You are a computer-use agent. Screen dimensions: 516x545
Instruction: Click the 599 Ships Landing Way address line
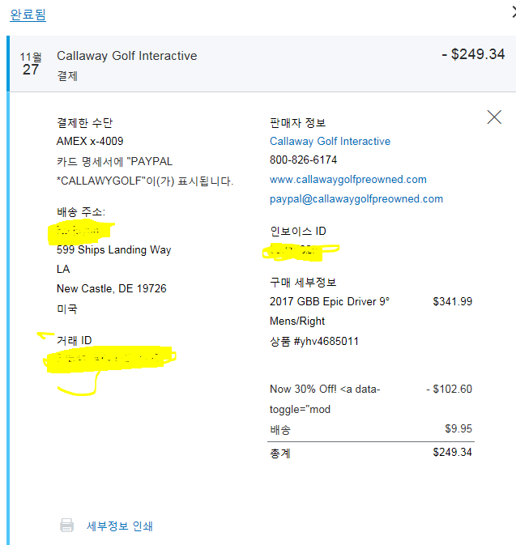coord(113,249)
